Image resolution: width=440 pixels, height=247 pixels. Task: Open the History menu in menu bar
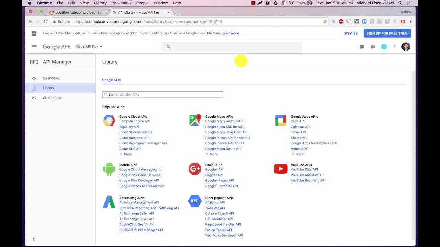[x=100, y=3]
